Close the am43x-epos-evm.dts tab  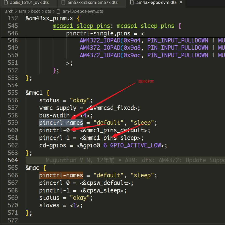(x=181, y=3)
